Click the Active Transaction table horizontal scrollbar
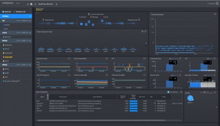Image resolution: width=220 pixels, height=126 pixels. coord(101,120)
